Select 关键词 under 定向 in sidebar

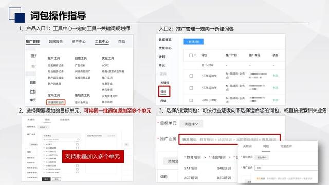click(x=164, y=83)
